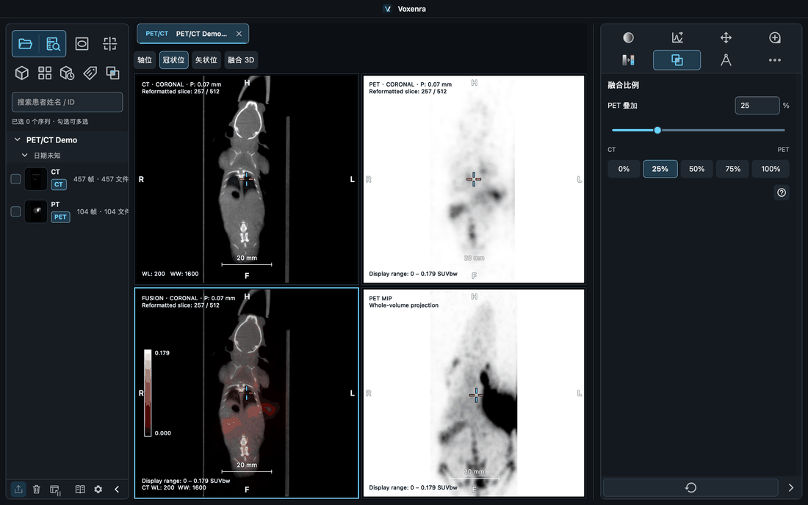
Task: Open the 3D cube volume icon
Action: point(21,73)
